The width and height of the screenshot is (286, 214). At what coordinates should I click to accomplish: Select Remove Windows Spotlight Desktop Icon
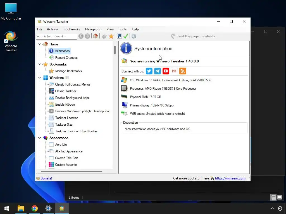tap(83, 111)
